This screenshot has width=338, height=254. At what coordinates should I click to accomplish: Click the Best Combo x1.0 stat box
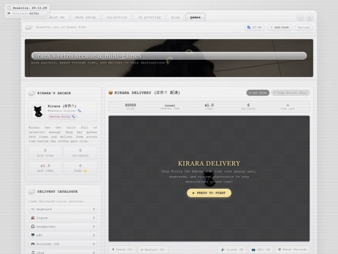45,168
